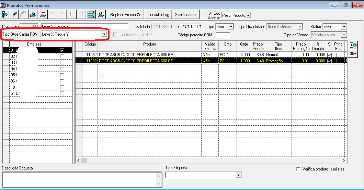Screen dimensions: 364x190
Task: Expand Tipo Qtde Carga PDV dropdown
Action: pyautogui.click(x=104, y=34)
